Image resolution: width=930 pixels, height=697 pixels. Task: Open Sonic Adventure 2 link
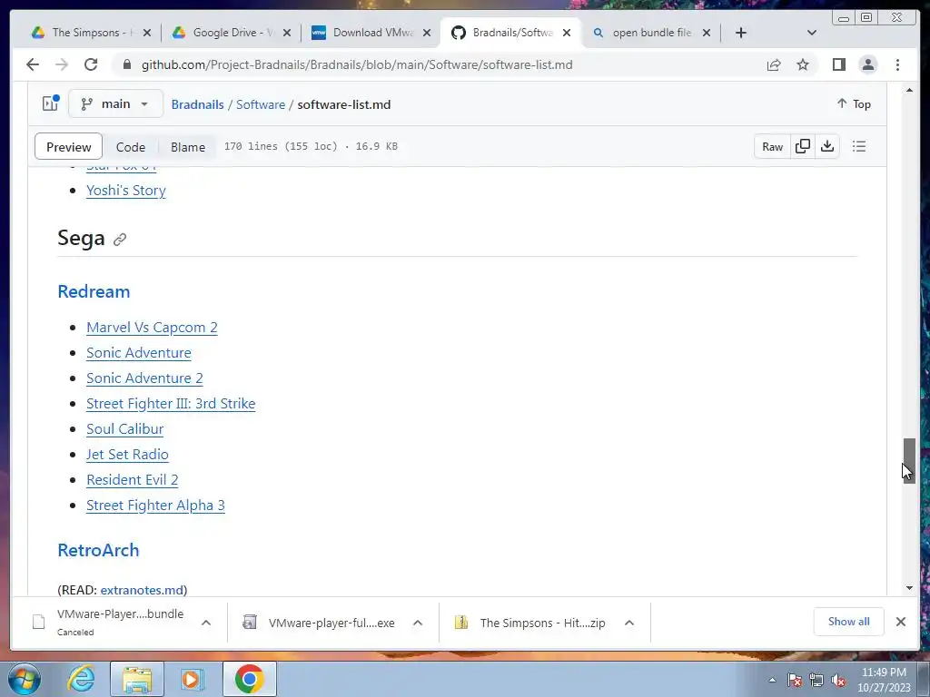[144, 378]
